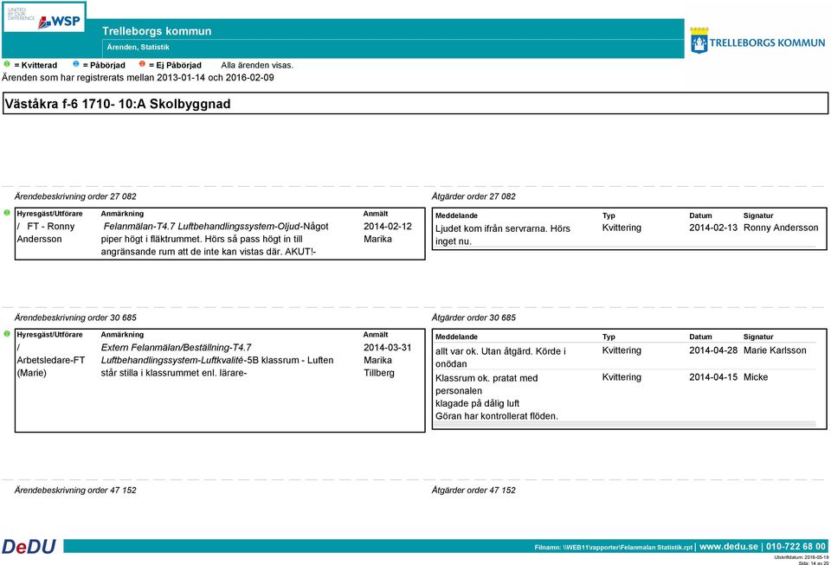Image resolution: width=831 pixels, height=565 pixels.
Task: Click 'Ärendebeskrivning order 30 685' heading
Action: (75, 318)
